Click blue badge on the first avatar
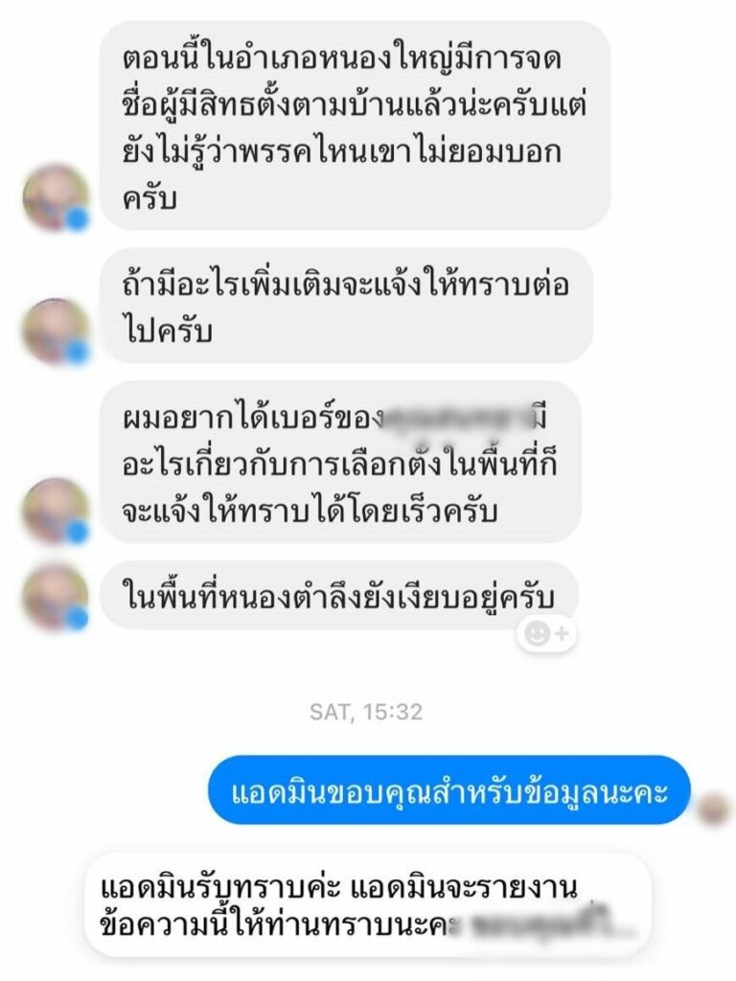This screenshot has width=736, height=981. pyautogui.click(x=78, y=219)
